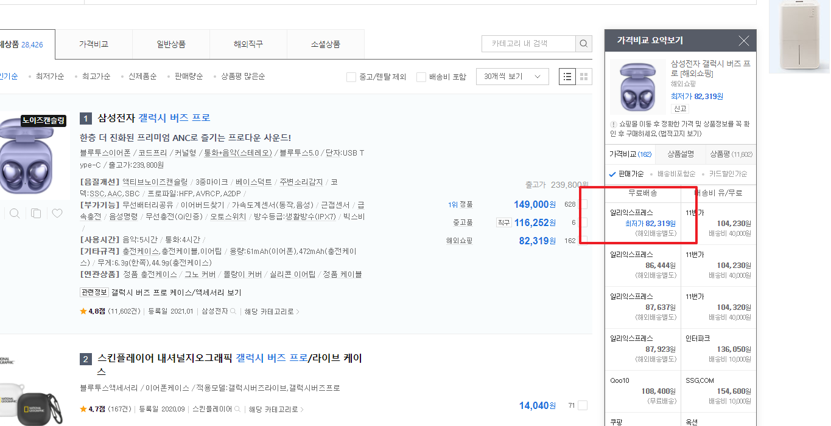The image size is (831, 426).
Task: Click search icon next to 삼성전자 brand
Action: tap(233, 312)
